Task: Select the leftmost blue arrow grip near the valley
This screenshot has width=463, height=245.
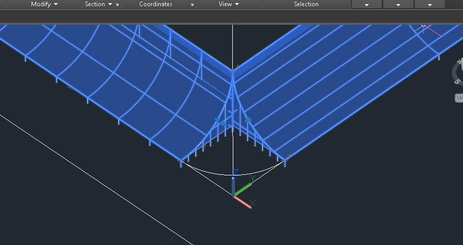Action: 218,121
